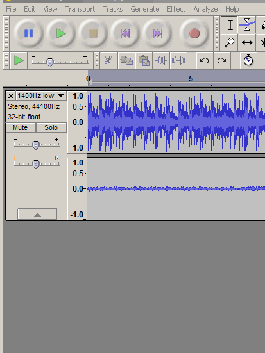Start playback with the green Play button

(x=61, y=33)
